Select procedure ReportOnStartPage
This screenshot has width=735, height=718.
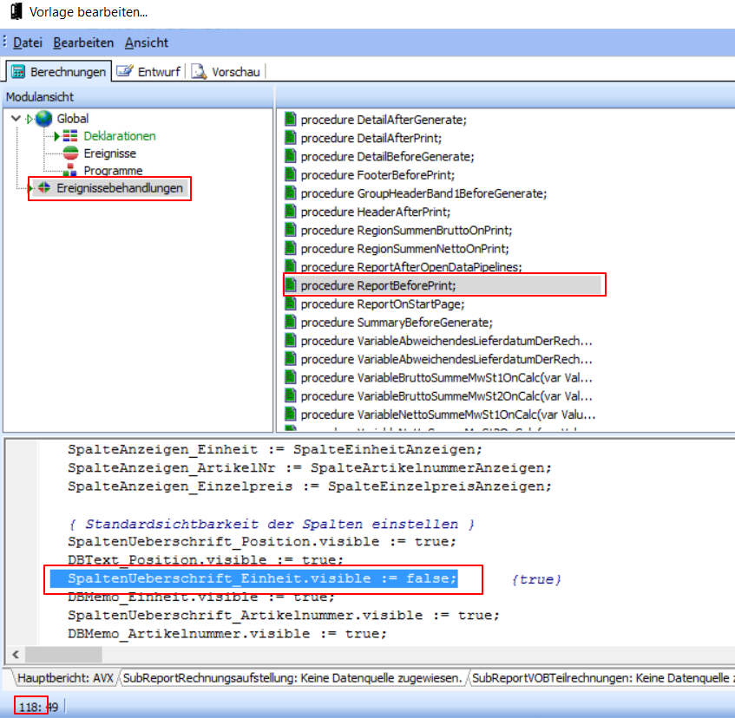(383, 304)
